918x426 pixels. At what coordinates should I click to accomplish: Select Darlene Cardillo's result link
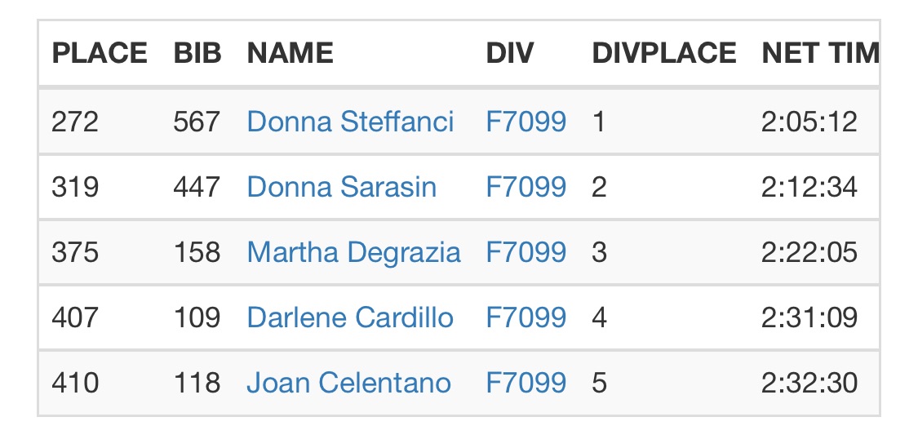tap(350, 317)
